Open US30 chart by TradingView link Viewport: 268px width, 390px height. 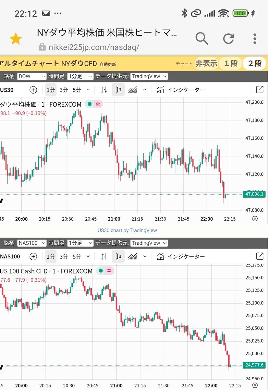point(127,230)
